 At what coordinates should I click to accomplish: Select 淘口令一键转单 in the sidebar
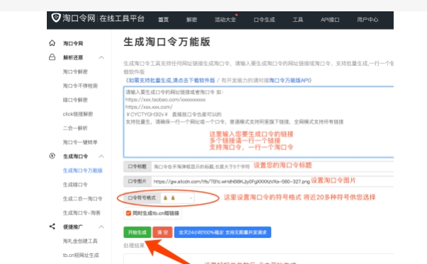(x=80, y=142)
